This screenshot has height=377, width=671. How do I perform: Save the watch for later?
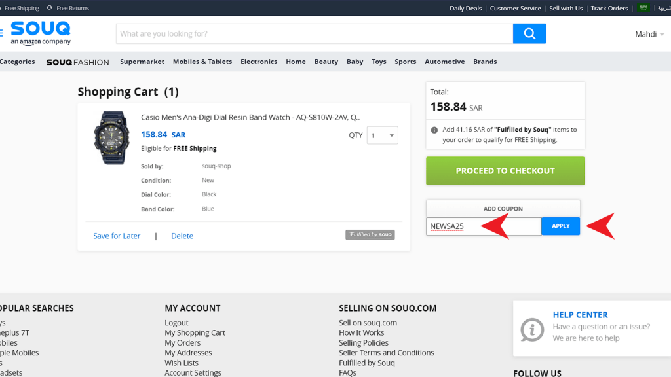tap(117, 236)
